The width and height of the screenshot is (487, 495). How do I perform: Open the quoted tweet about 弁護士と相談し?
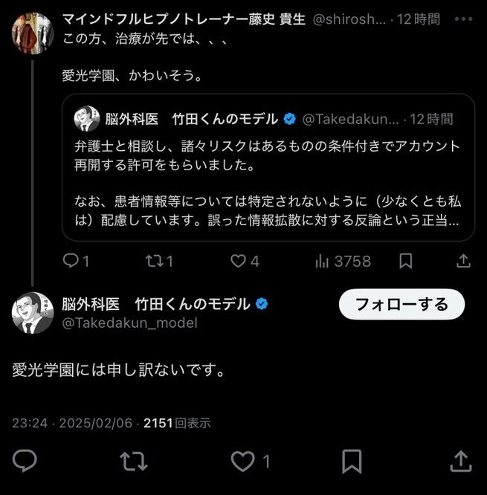pos(268,167)
